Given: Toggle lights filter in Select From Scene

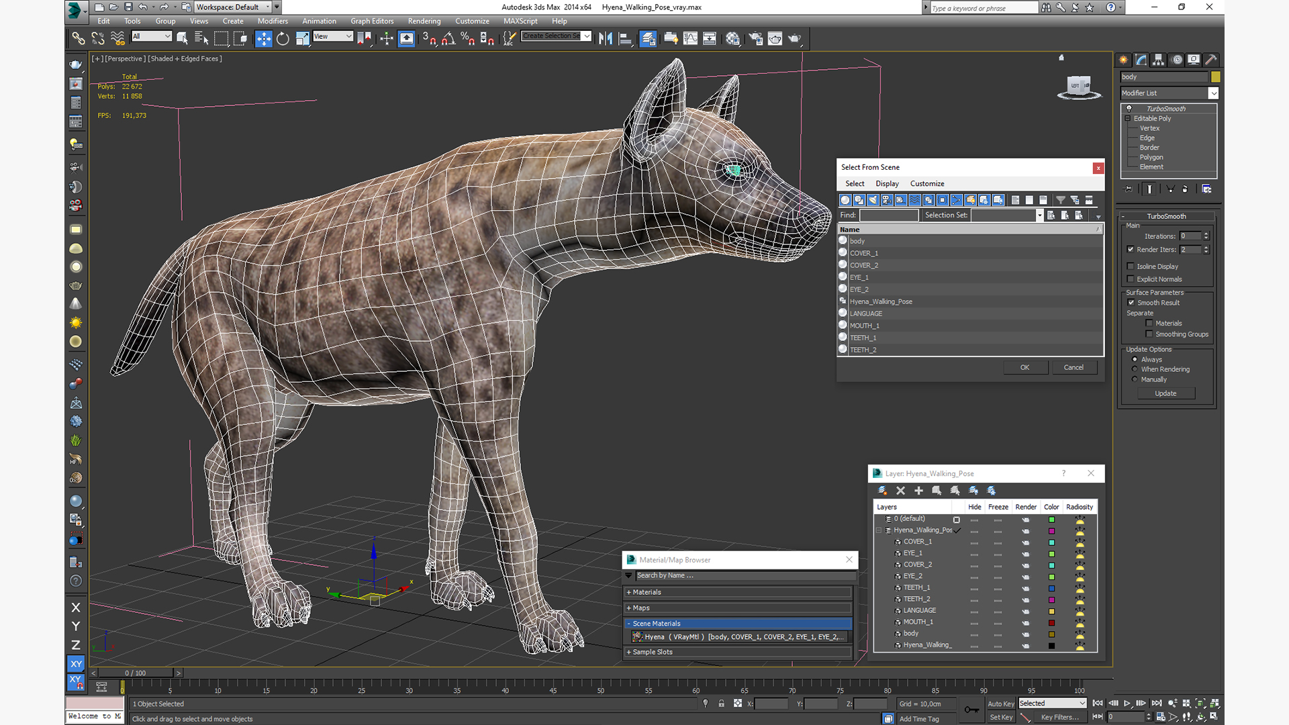Looking at the screenshot, I should pyautogui.click(x=873, y=200).
